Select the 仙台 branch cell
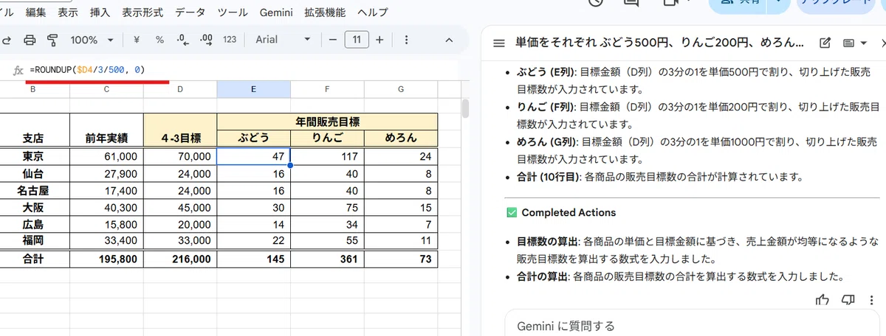The width and height of the screenshot is (886, 336). click(x=33, y=174)
